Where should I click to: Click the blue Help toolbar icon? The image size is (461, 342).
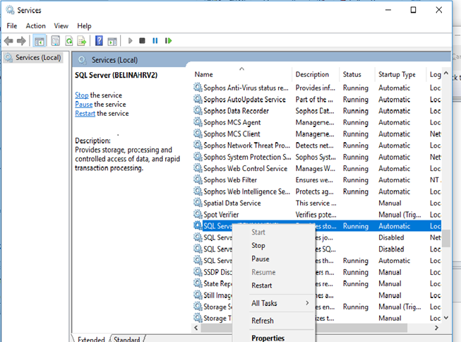coord(99,40)
